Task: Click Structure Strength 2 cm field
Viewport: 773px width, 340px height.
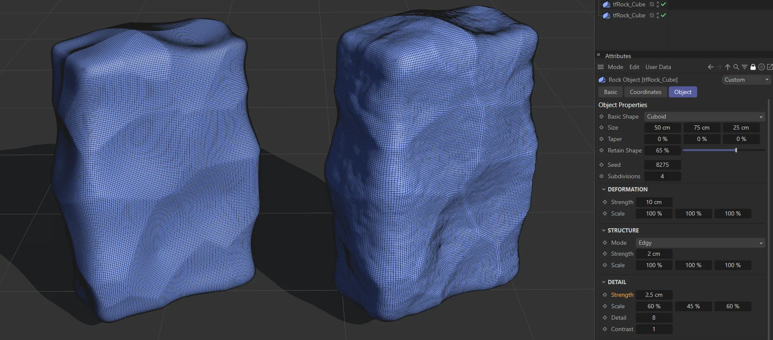Action: (x=654, y=254)
